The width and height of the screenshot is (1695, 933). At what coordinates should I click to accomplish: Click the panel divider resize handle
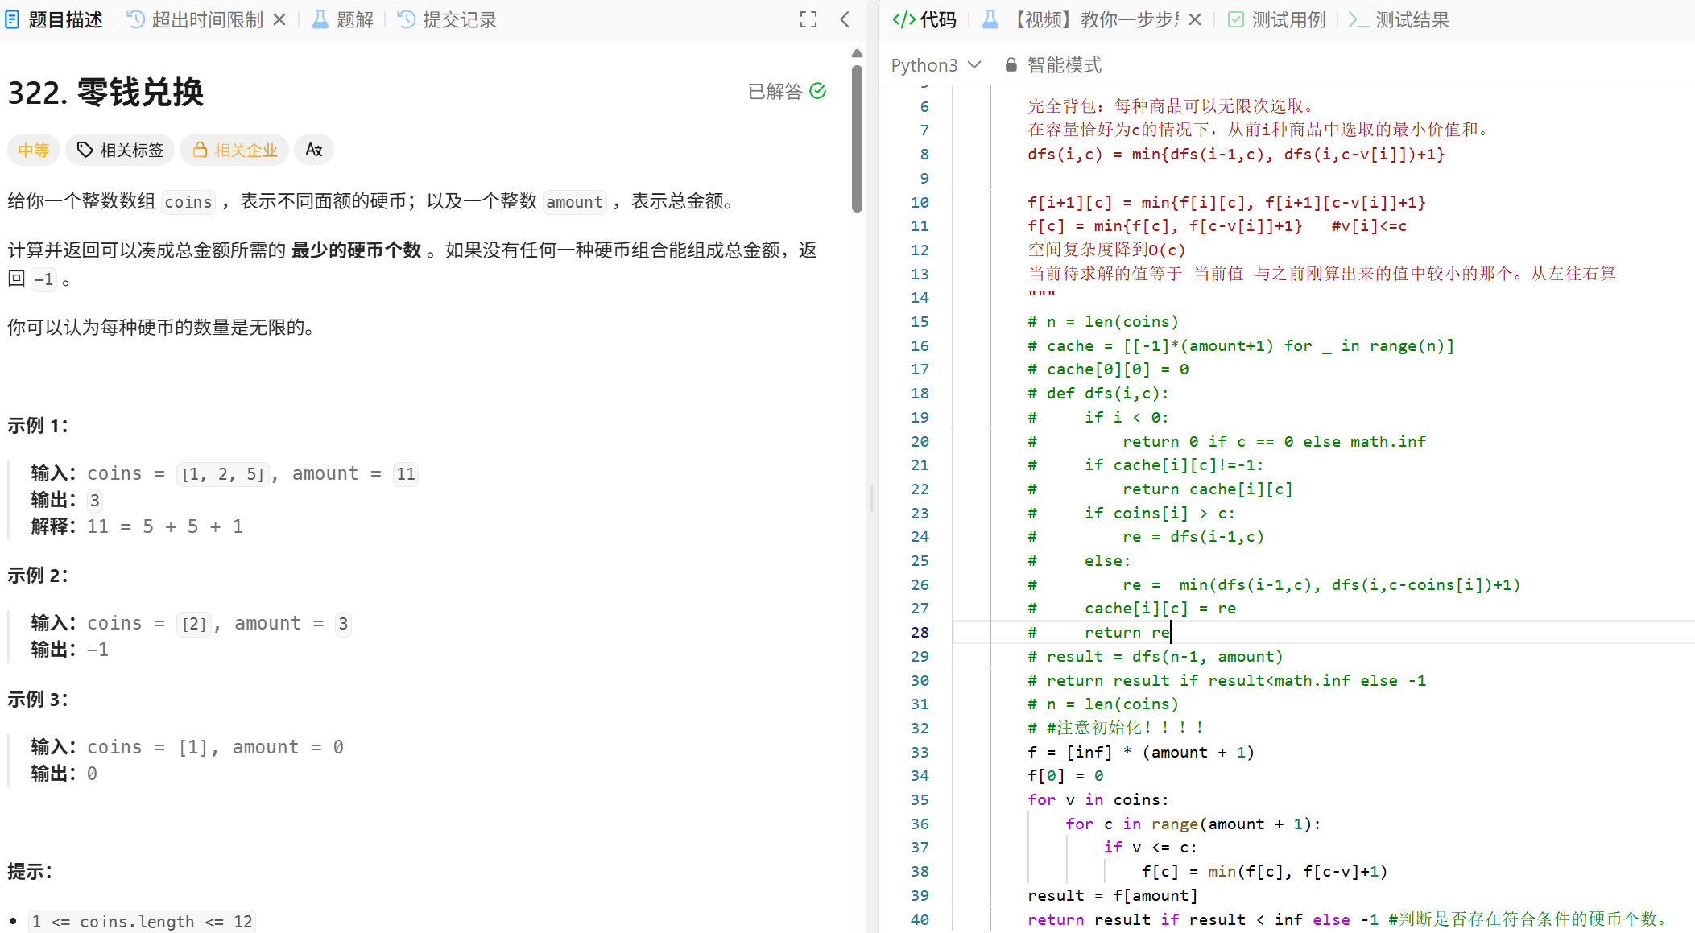tap(872, 499)
